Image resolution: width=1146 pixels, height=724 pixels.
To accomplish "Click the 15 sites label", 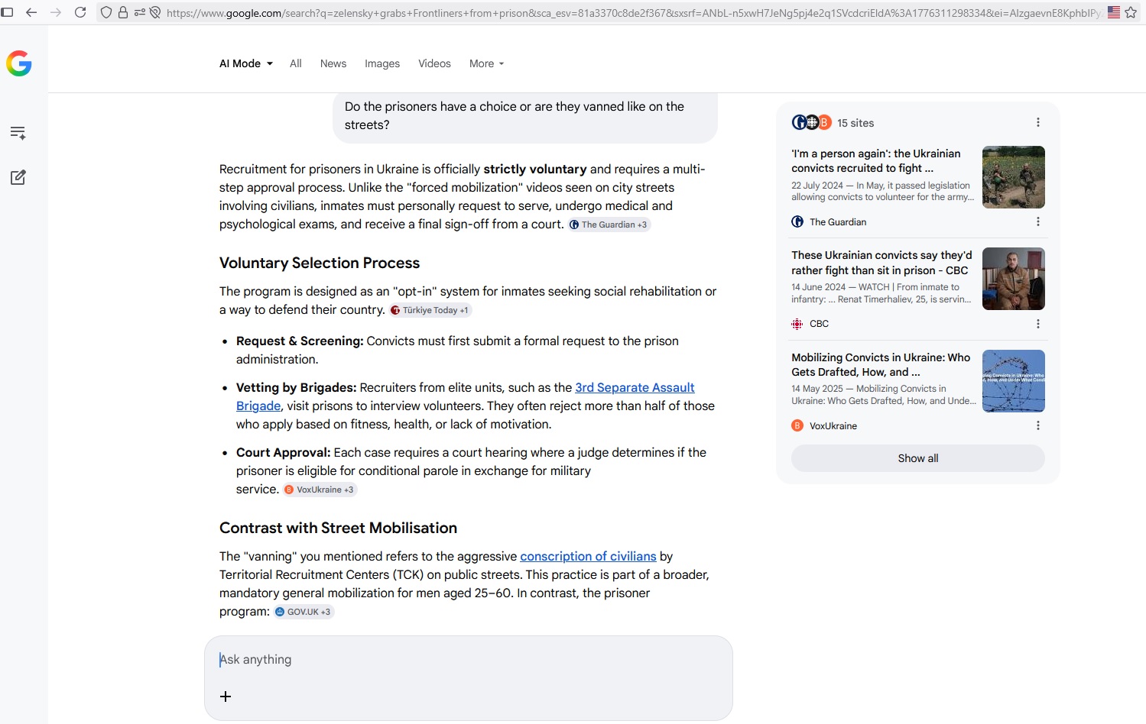I will click(855, 123).
